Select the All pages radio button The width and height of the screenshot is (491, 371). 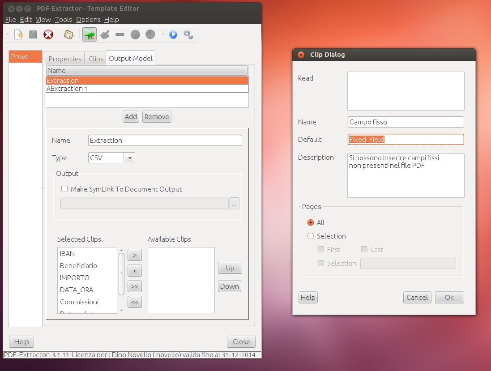tap(311, 222)
